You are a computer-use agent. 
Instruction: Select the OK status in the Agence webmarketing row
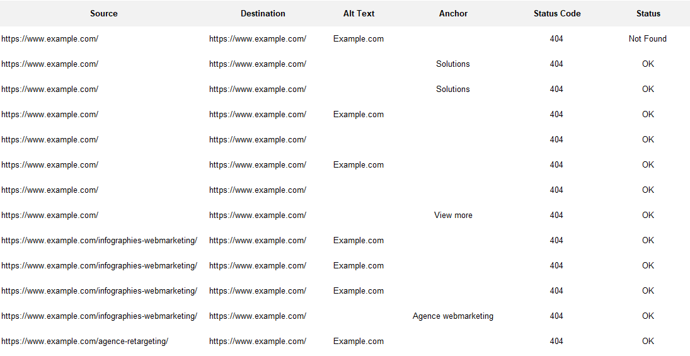(648, 316)
